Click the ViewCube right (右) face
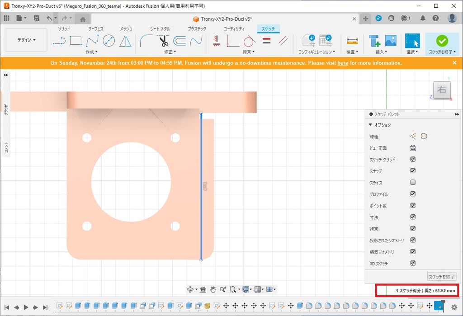 click(x=442, y=90)
